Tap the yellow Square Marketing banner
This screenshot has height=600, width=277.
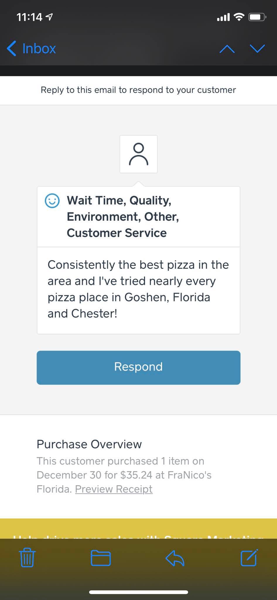tap(138, 529)
